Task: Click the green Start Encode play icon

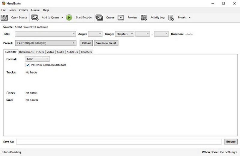Action: pyautogui.click(x=69, y=17)
